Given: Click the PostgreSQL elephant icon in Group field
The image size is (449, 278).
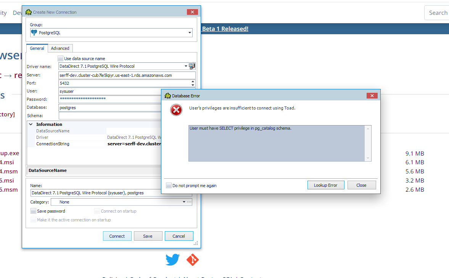Looking at the screenshot, I should pos(34,33).
